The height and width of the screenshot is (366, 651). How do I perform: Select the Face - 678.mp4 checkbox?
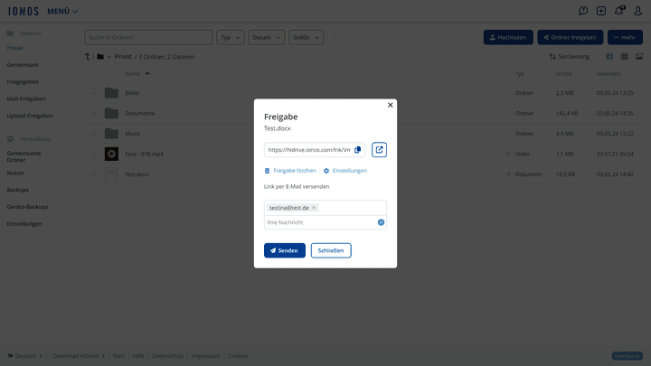pyautogui.click(x=94, y=154)
